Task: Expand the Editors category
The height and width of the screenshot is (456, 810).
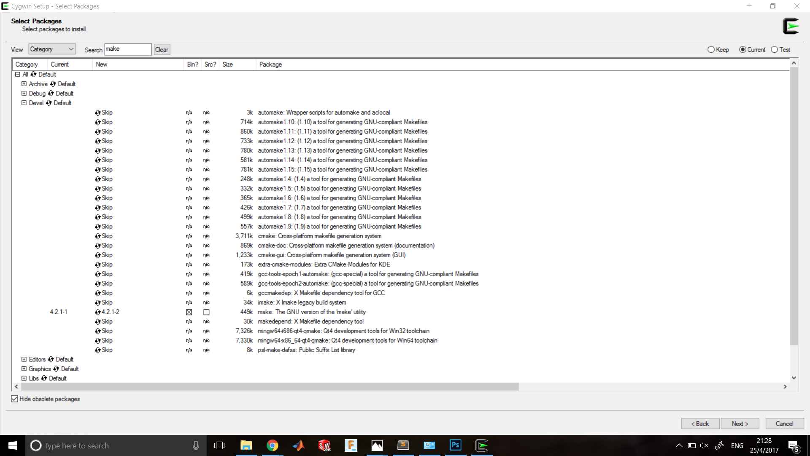Action: coord(24,359)
